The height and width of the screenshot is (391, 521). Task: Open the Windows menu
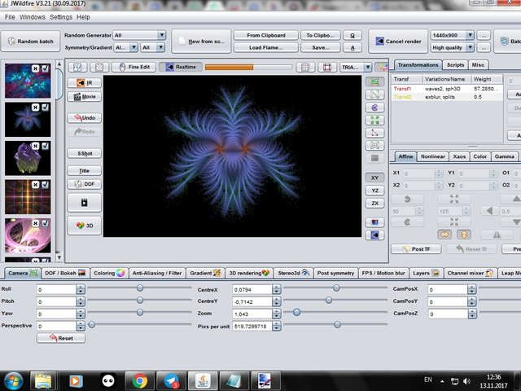click(33, 16)
